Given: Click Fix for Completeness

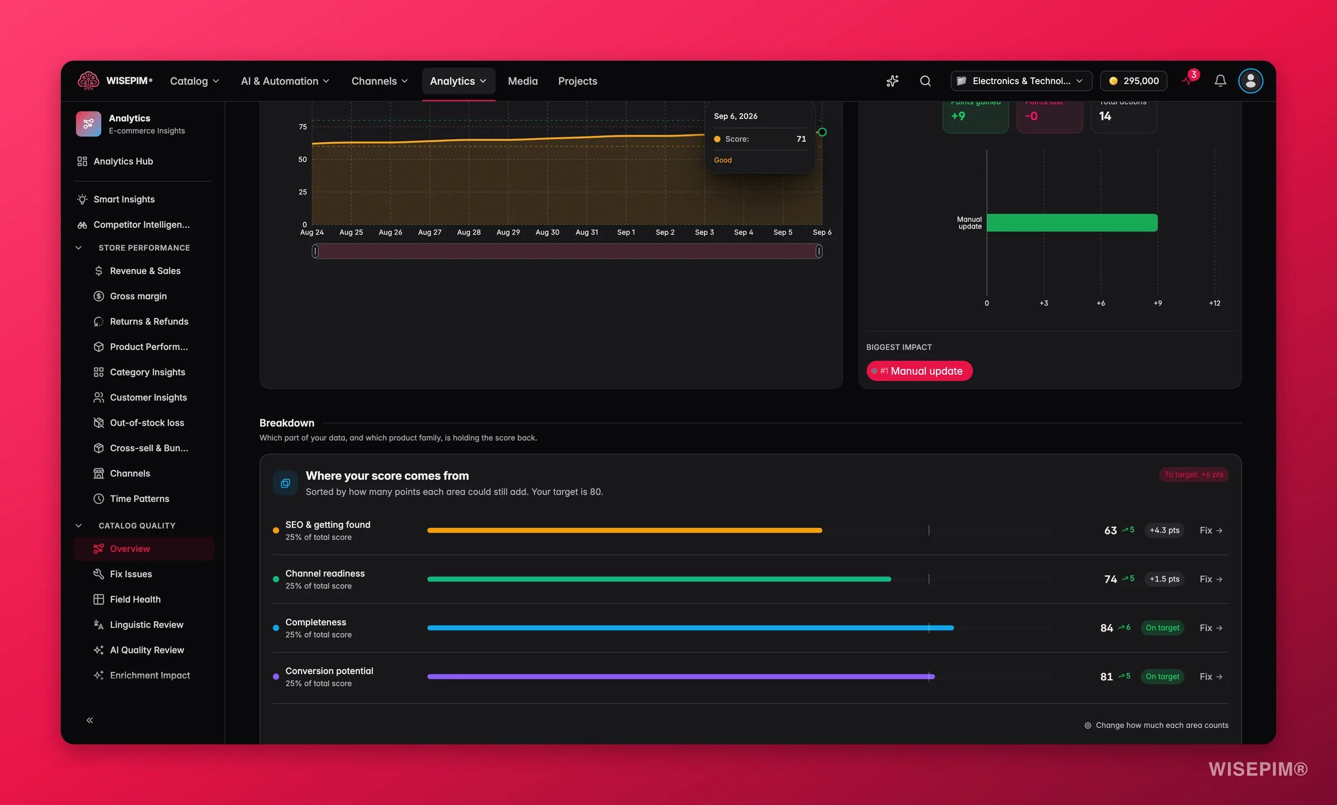Looking at the screenshot, I should coord(1211,628).
